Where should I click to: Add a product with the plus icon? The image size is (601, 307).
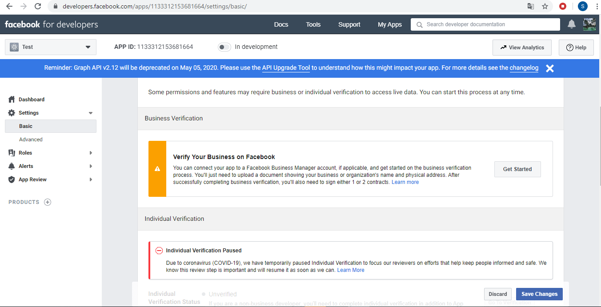click(x=48, y=202)
